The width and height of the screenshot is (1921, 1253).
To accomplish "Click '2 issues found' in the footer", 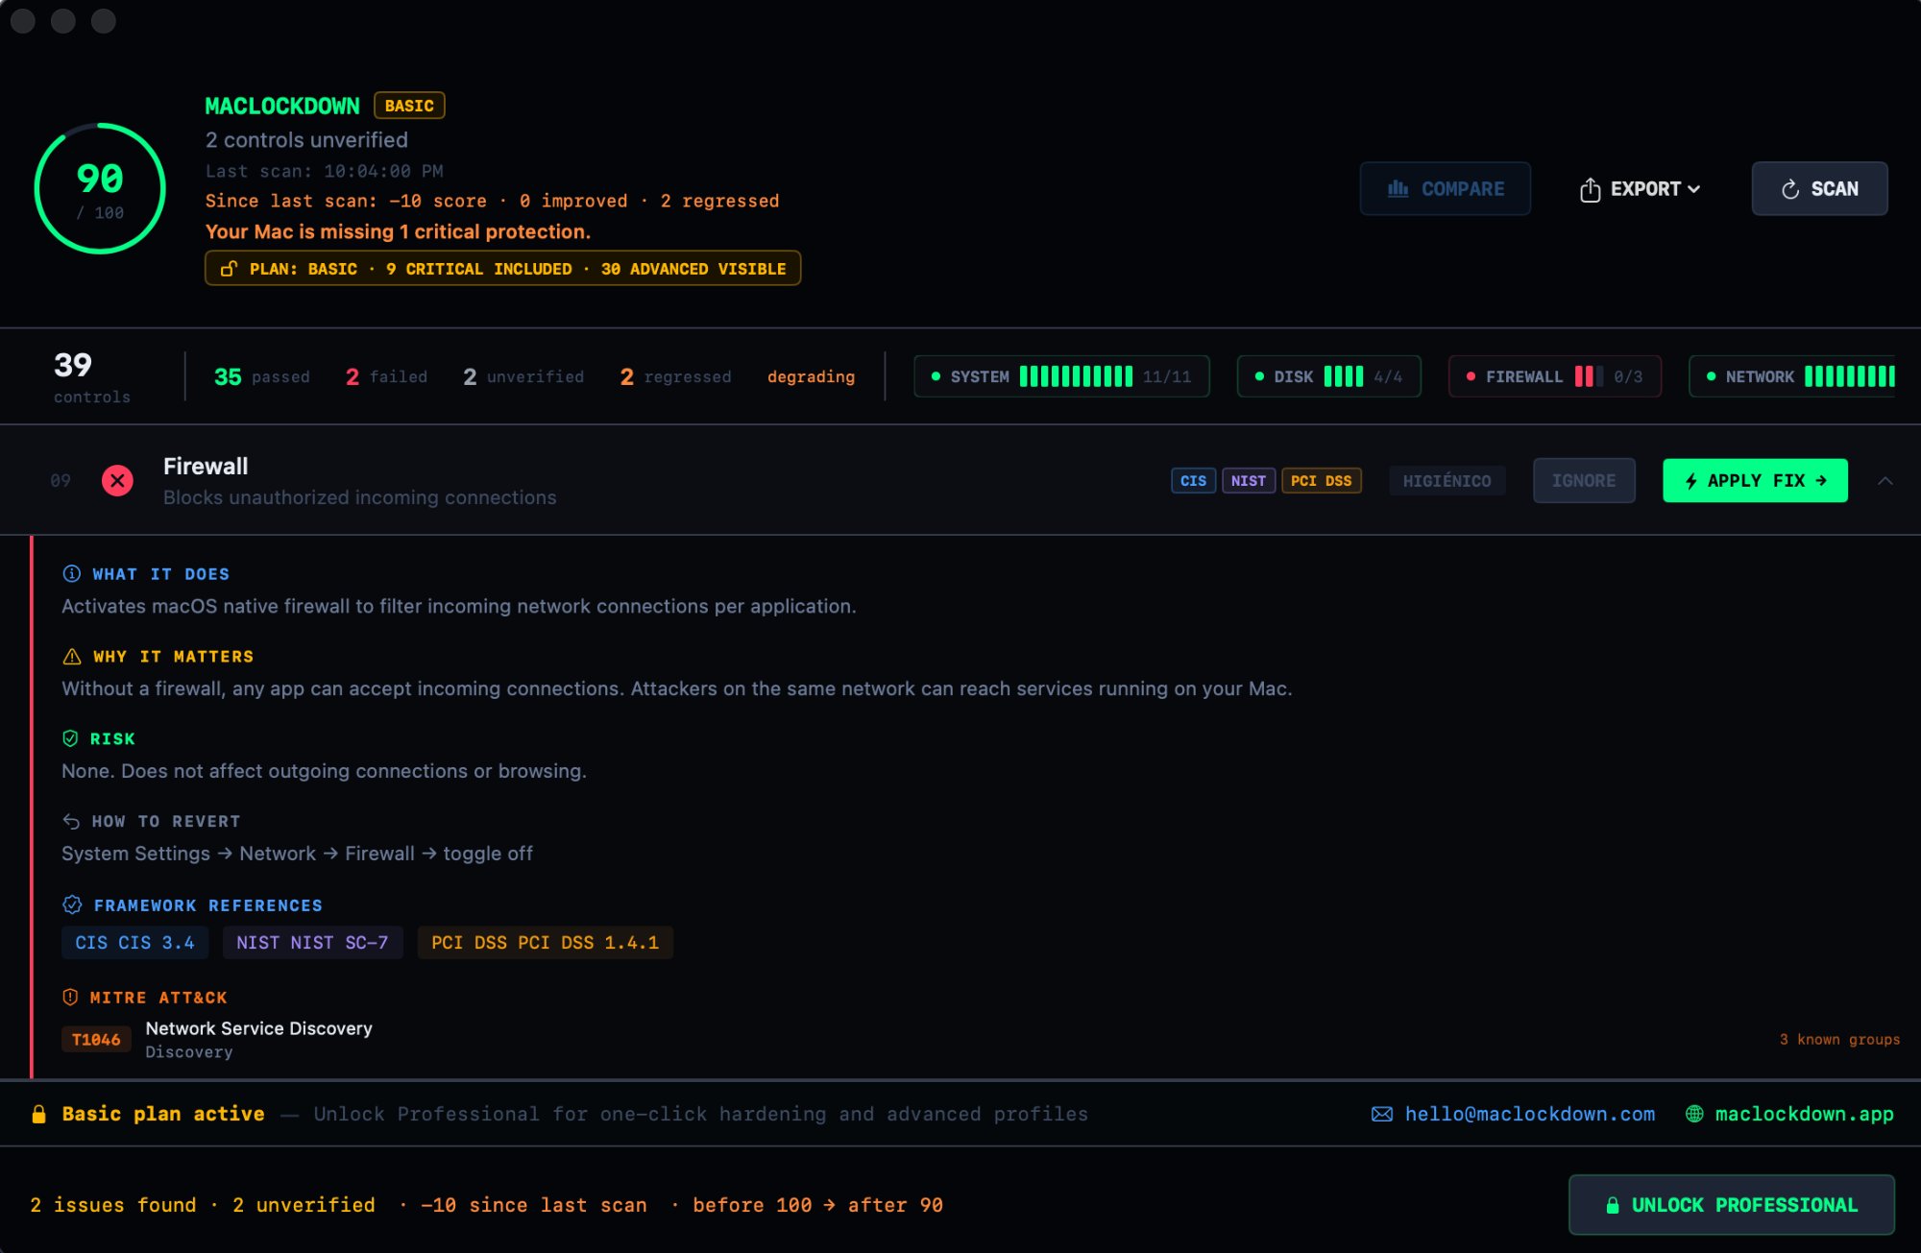I will tap(113, 1205).
